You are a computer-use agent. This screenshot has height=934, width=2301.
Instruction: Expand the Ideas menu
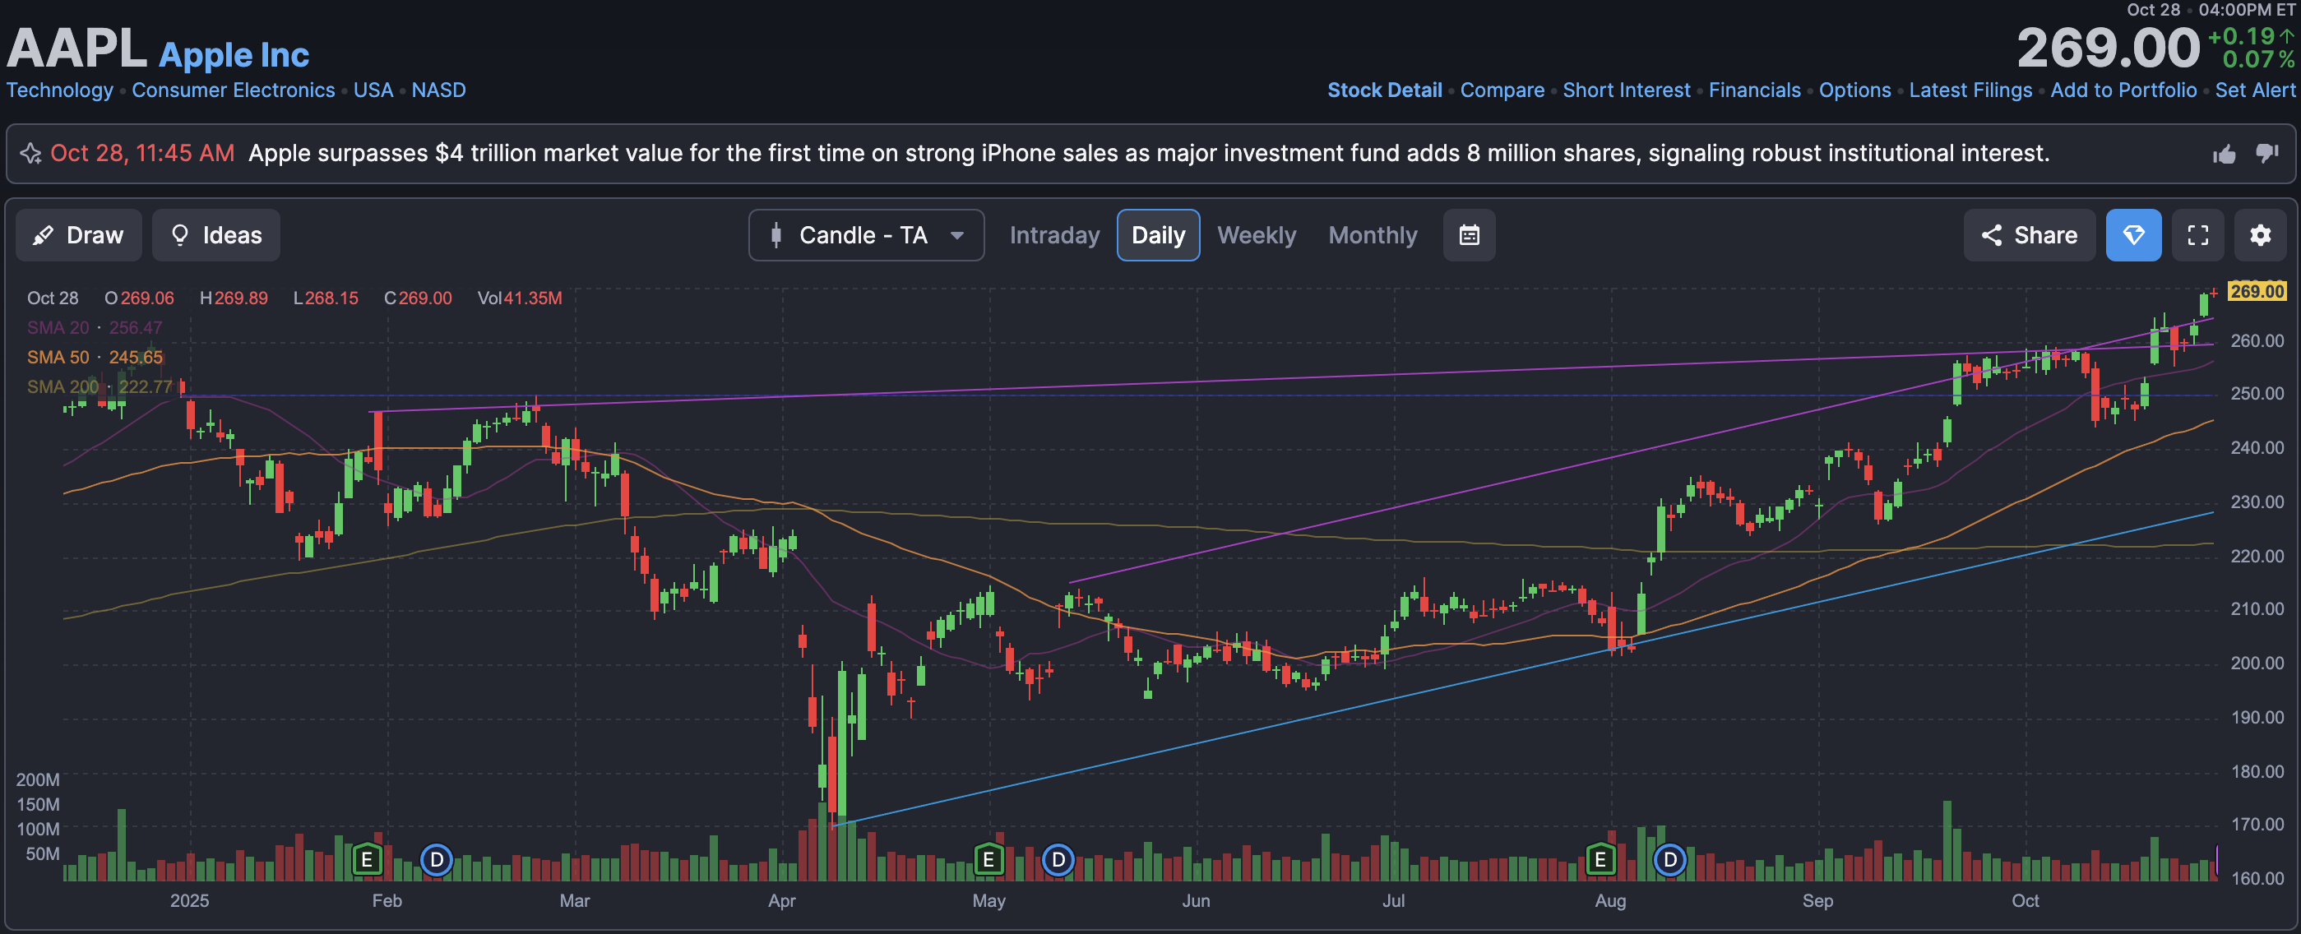216,235
